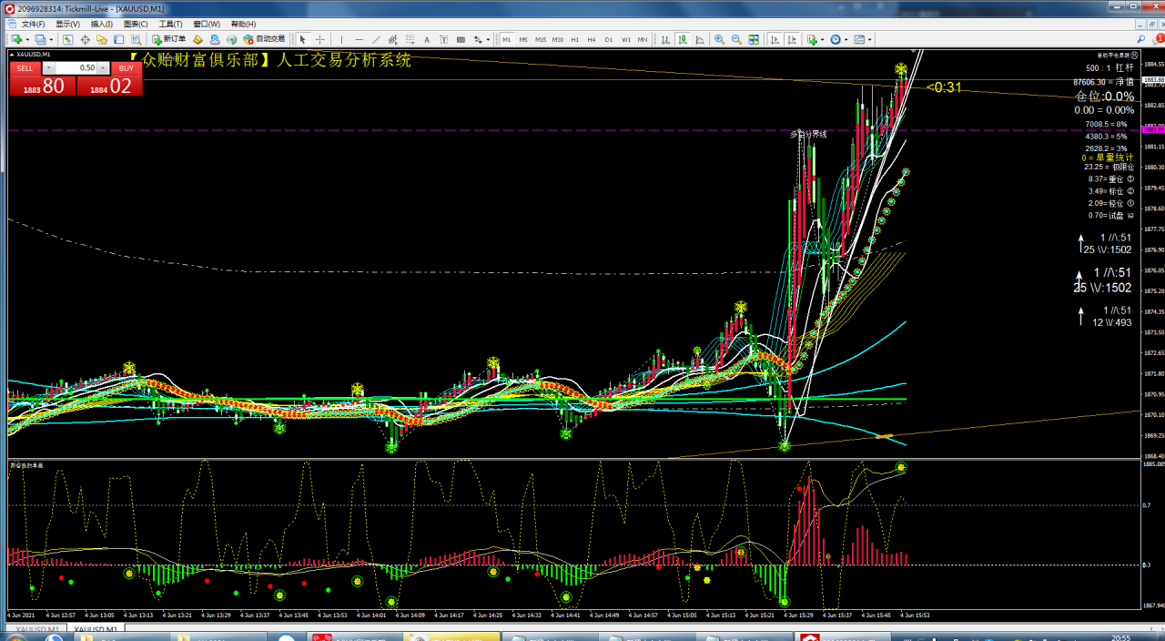
Task: Expand the templates dropdown arrow
Action: (870, 39)
